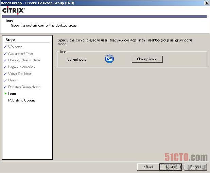Click the checkmark beside Welcome
Image resolution: width=210 pixels, height=173 pixels.
pyautogui.click(x=5, y=47)
